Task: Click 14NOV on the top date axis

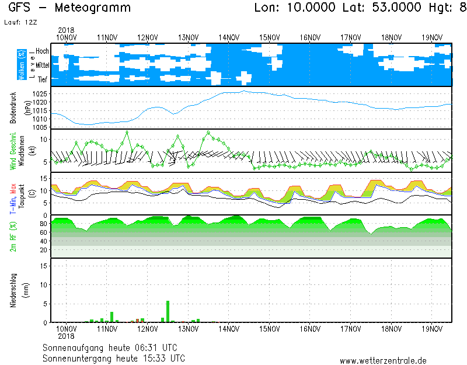Action: point(229,37)
